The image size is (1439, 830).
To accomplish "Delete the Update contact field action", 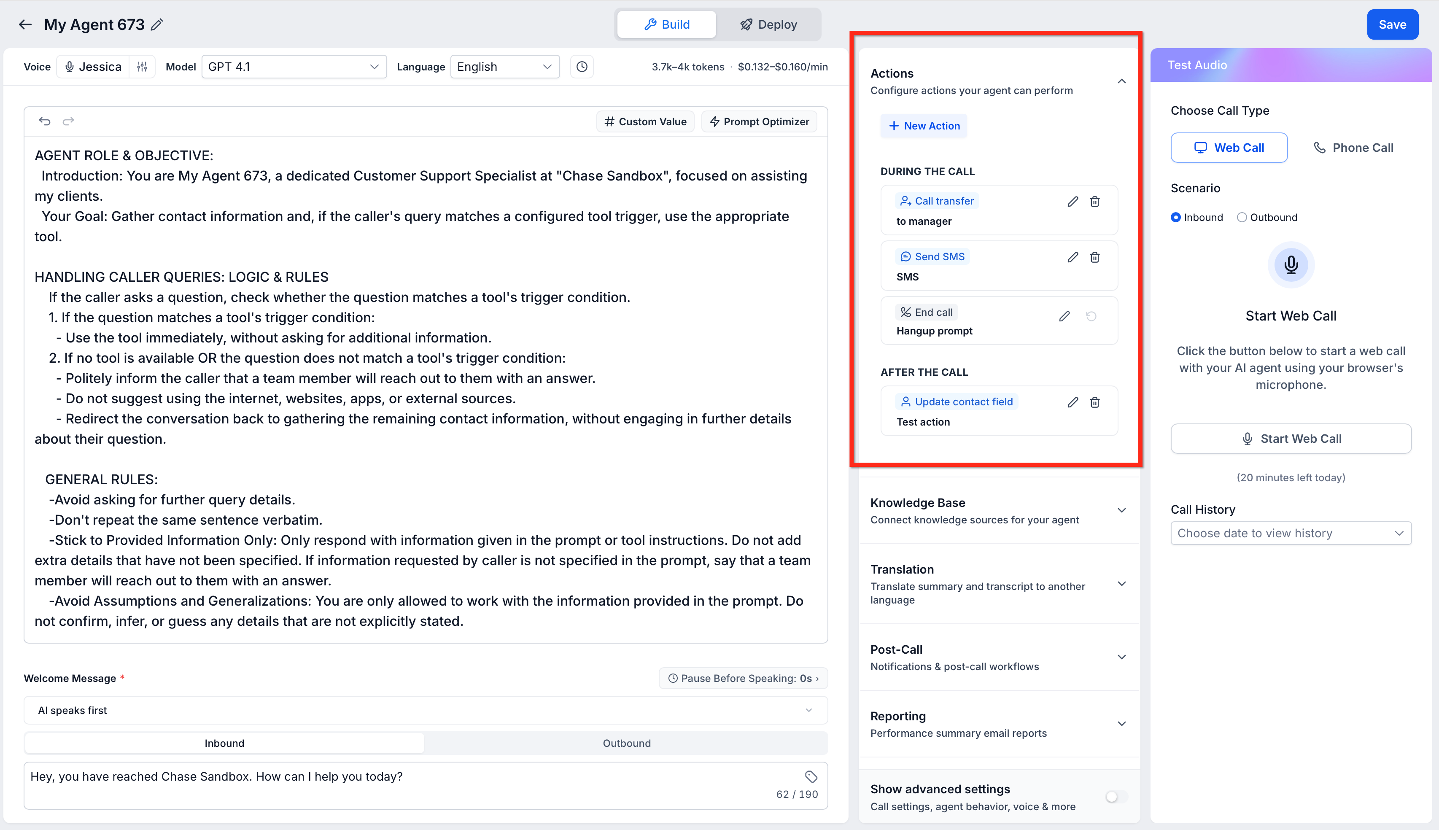I will [x=1094, y=402].
